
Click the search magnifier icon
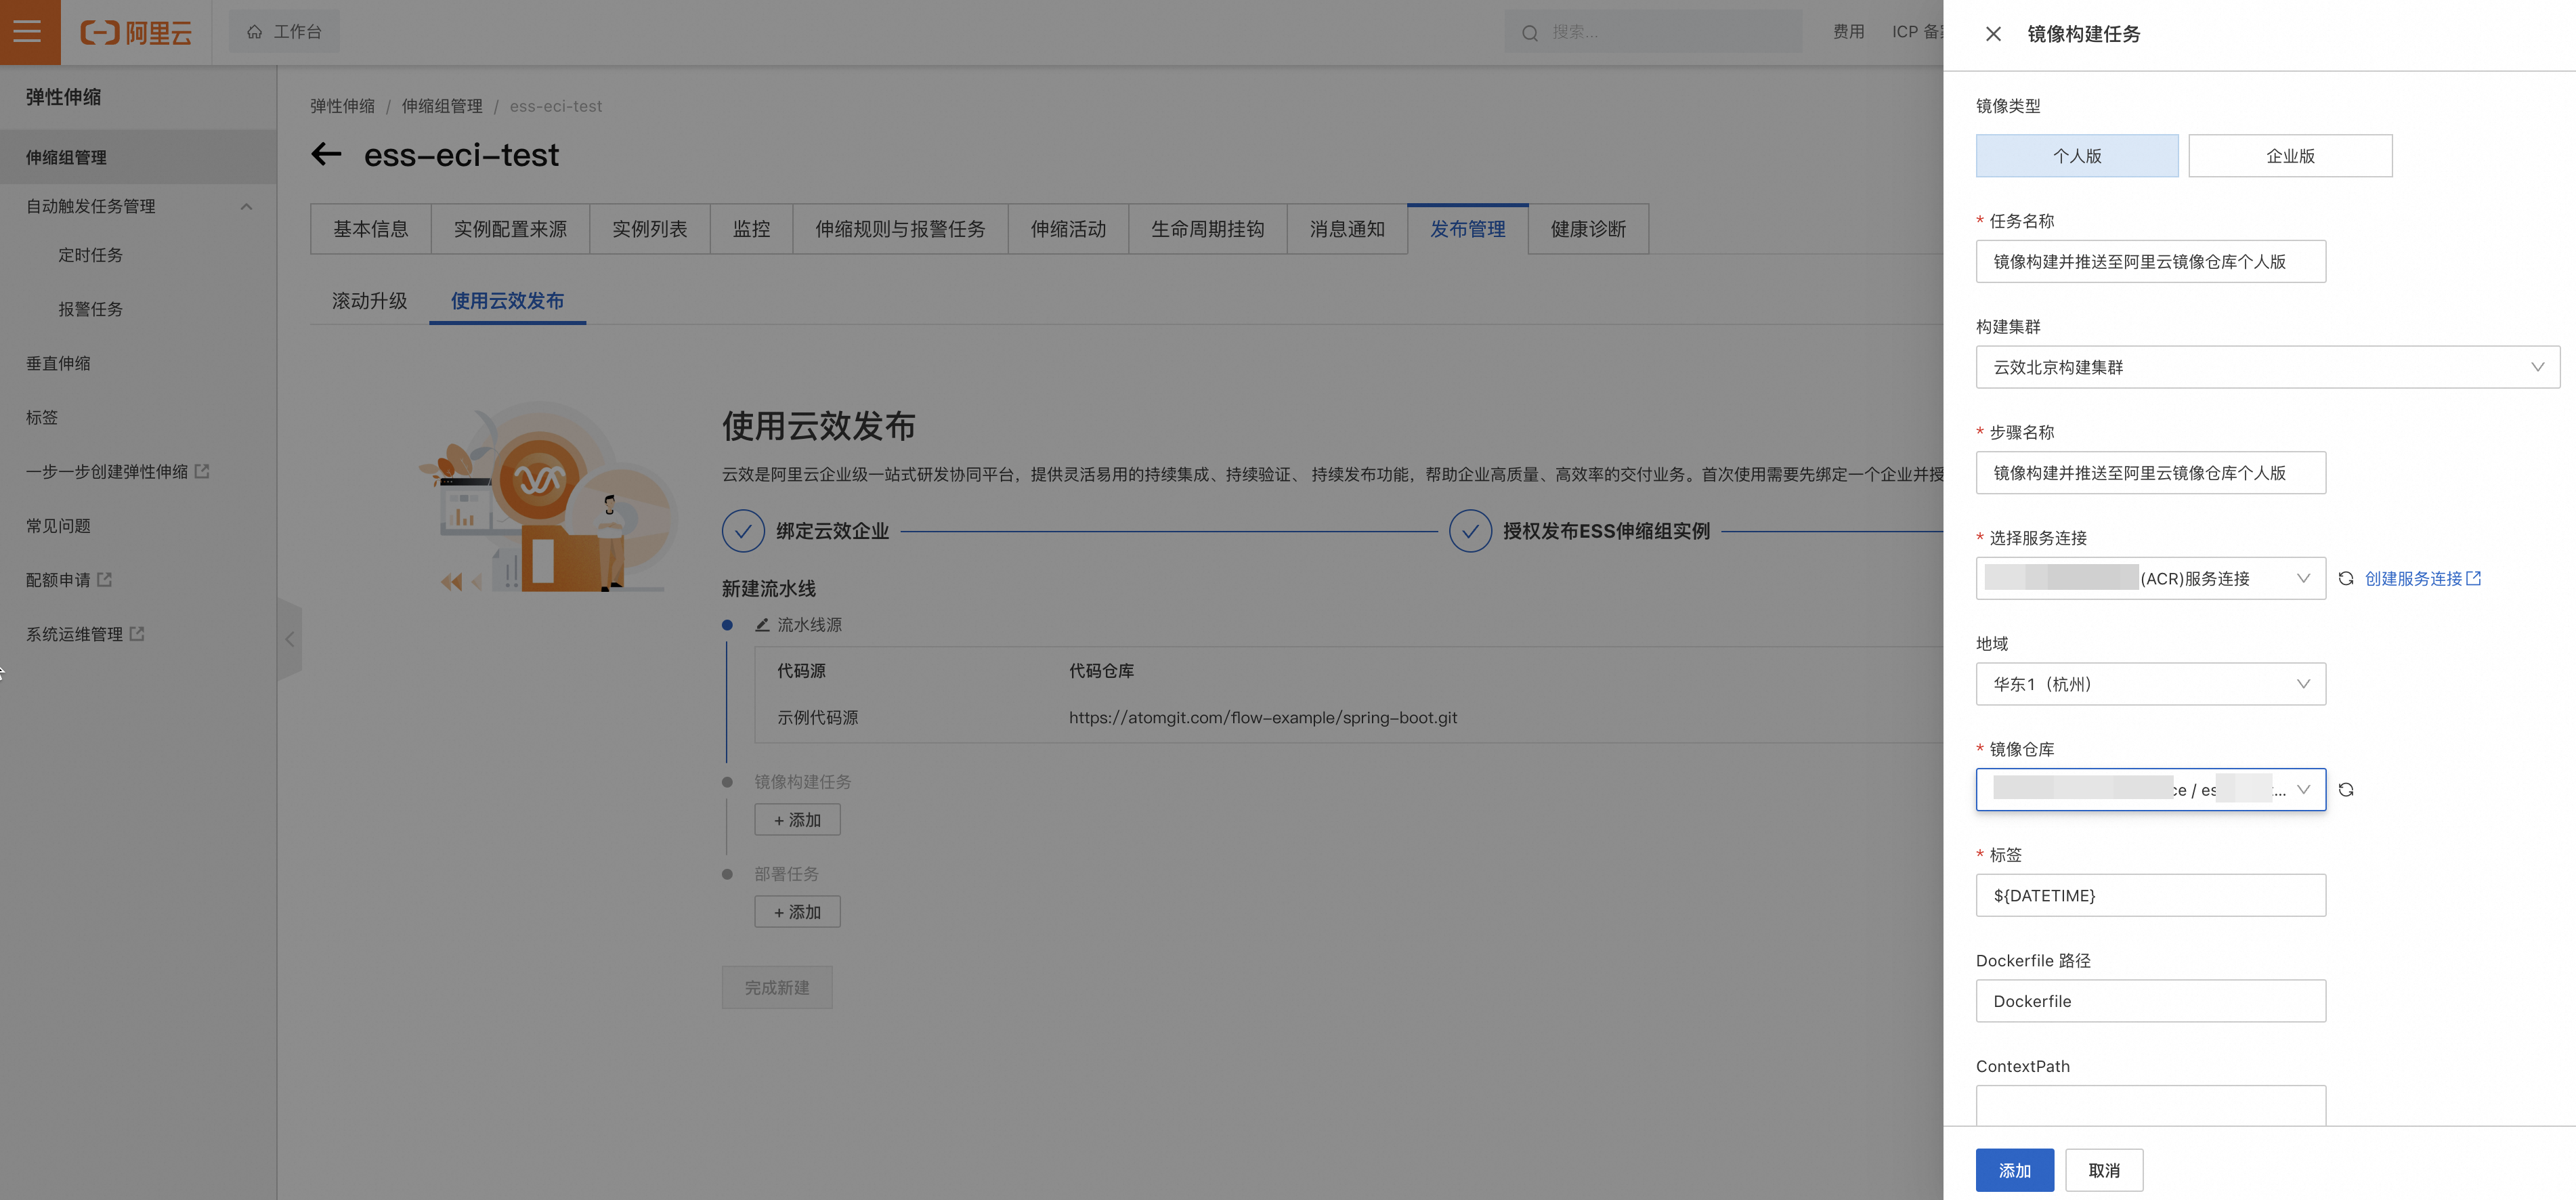(x=1530, y=33)
